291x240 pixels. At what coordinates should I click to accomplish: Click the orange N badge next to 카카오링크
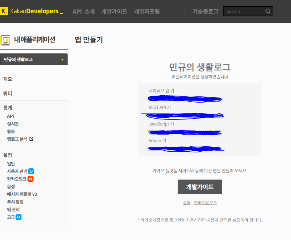[30, 179]
